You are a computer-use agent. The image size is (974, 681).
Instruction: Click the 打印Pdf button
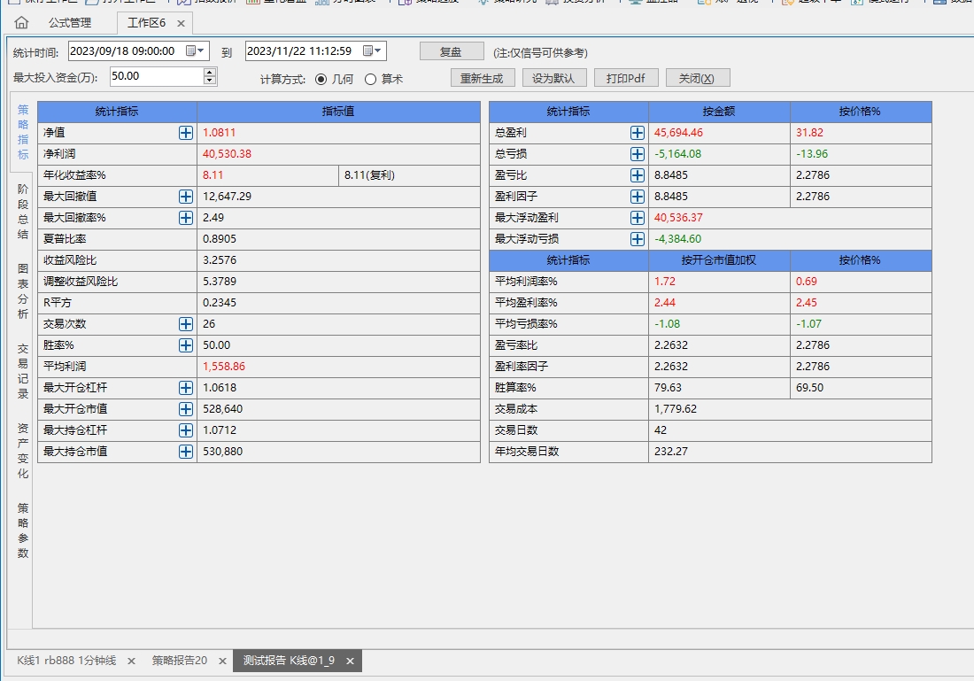626,78
